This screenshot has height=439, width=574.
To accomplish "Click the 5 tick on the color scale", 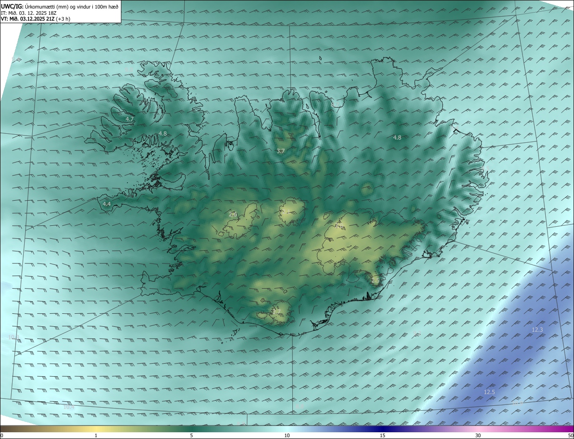I will click(191, 435).
